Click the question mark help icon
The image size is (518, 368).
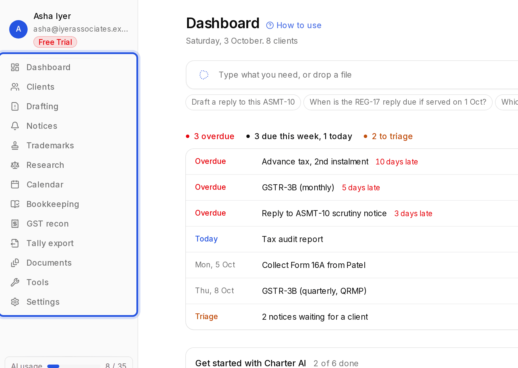click(270, 26)
